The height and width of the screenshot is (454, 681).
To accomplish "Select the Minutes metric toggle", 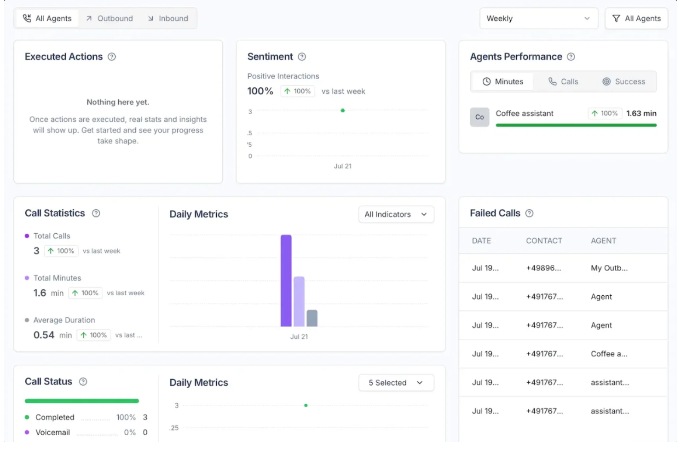I will (503, 81).
